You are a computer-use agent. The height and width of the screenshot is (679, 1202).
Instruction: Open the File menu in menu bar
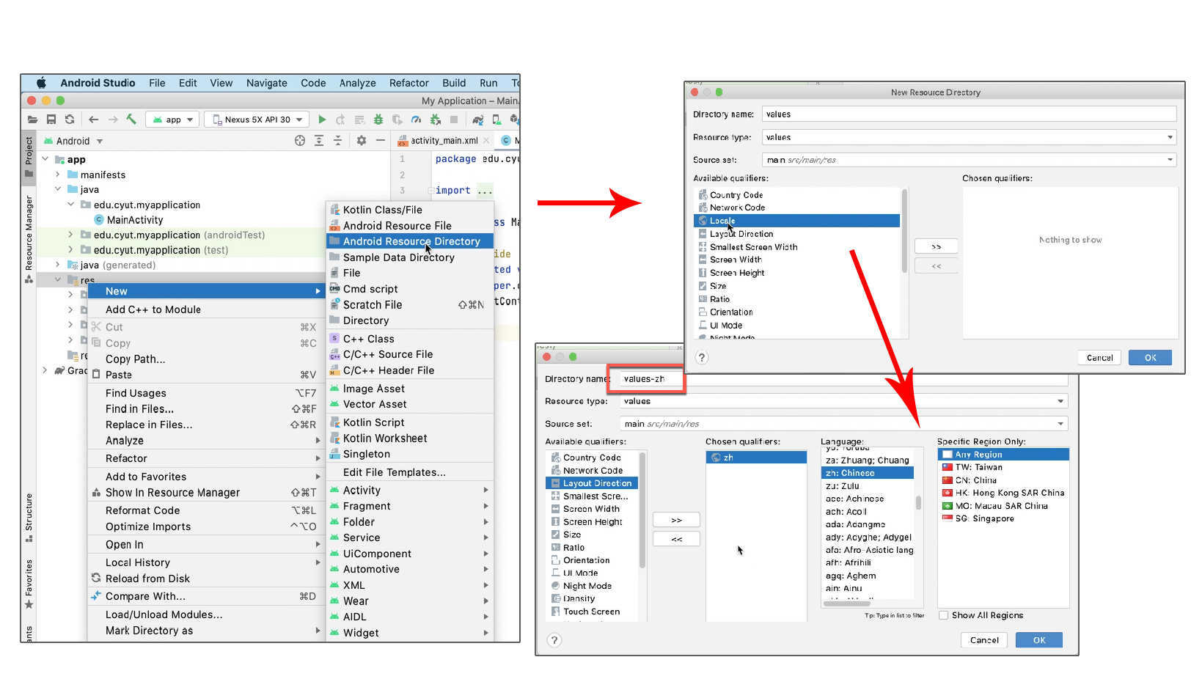click(x=157, y=83)
